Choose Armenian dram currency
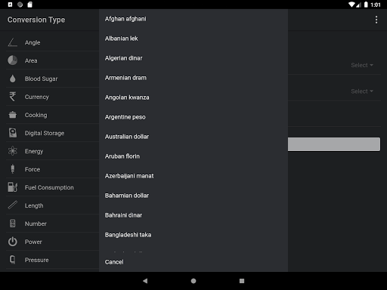 click(x=193, y=78)
